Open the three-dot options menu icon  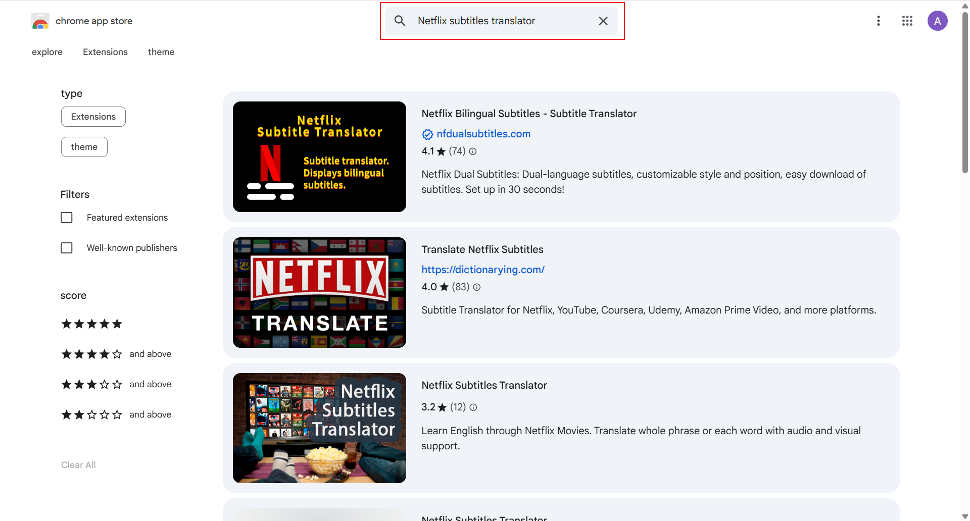tap(879, 21)
